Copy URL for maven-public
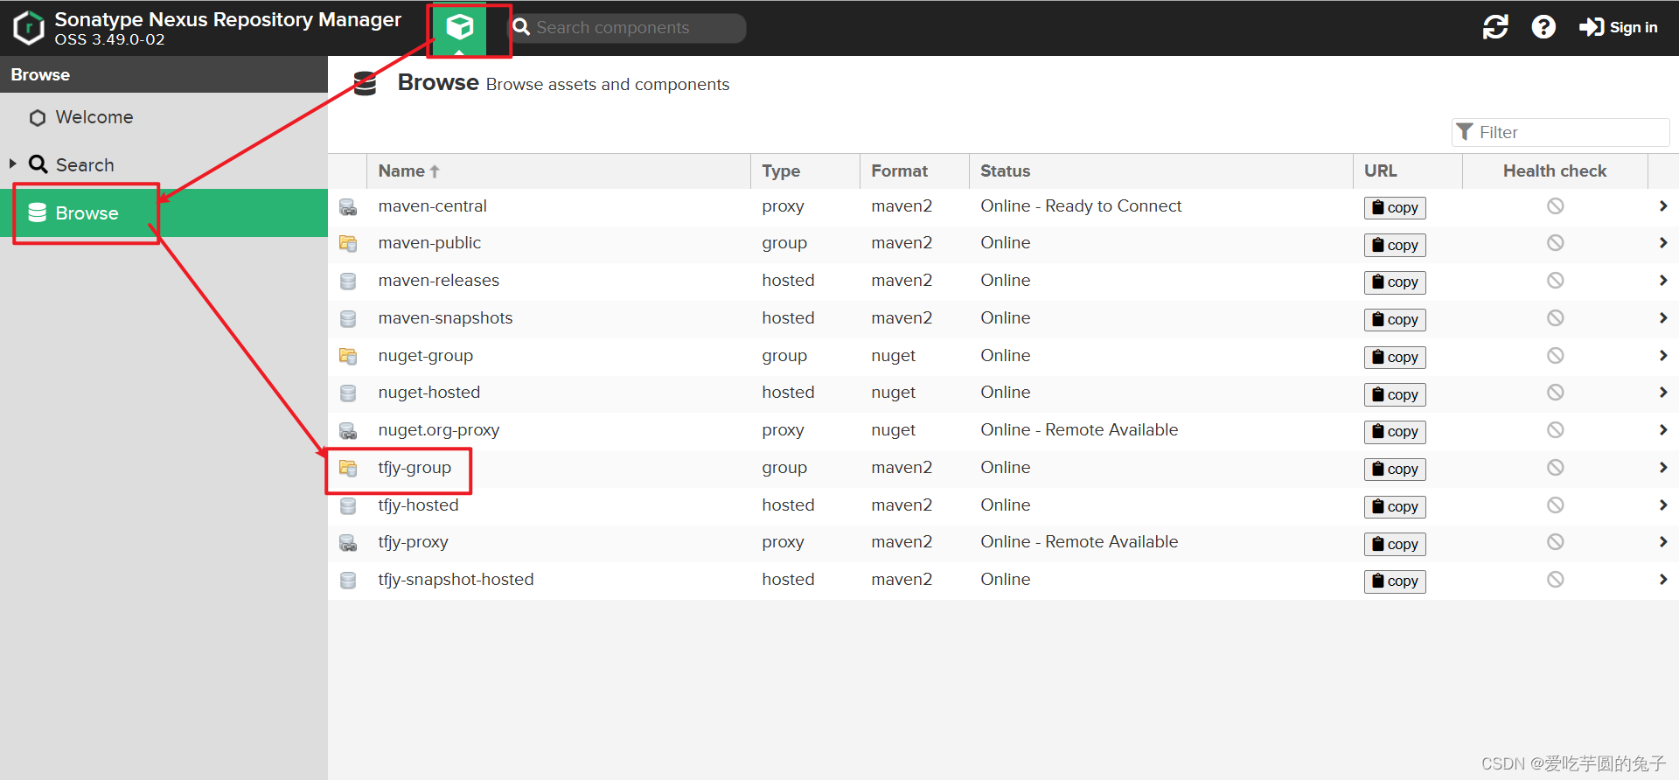 1395,245
